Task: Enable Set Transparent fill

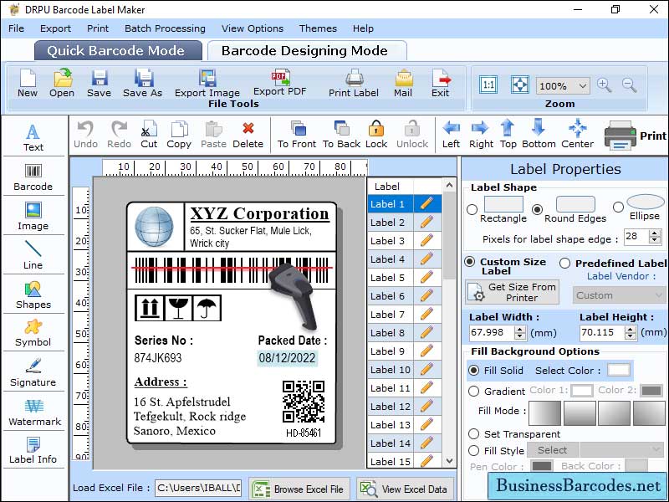Action: click(x=474, y=434)
